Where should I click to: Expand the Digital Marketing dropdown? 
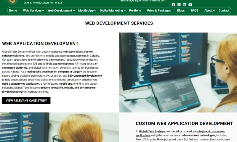coord(113,10)
